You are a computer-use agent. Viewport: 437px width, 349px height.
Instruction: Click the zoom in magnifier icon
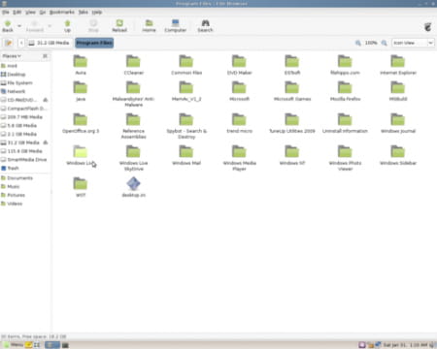coord(385,43)
